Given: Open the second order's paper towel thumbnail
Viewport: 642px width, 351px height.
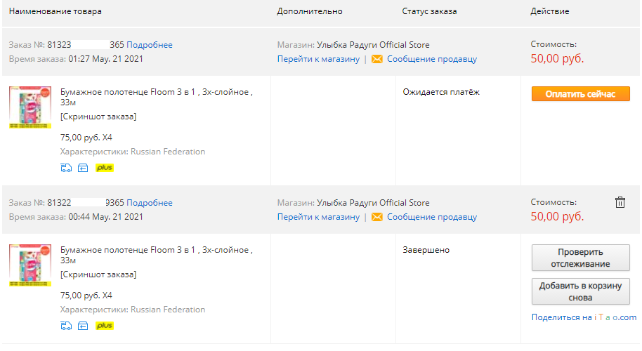Looking at the screenshot, I should click(30, 265).
